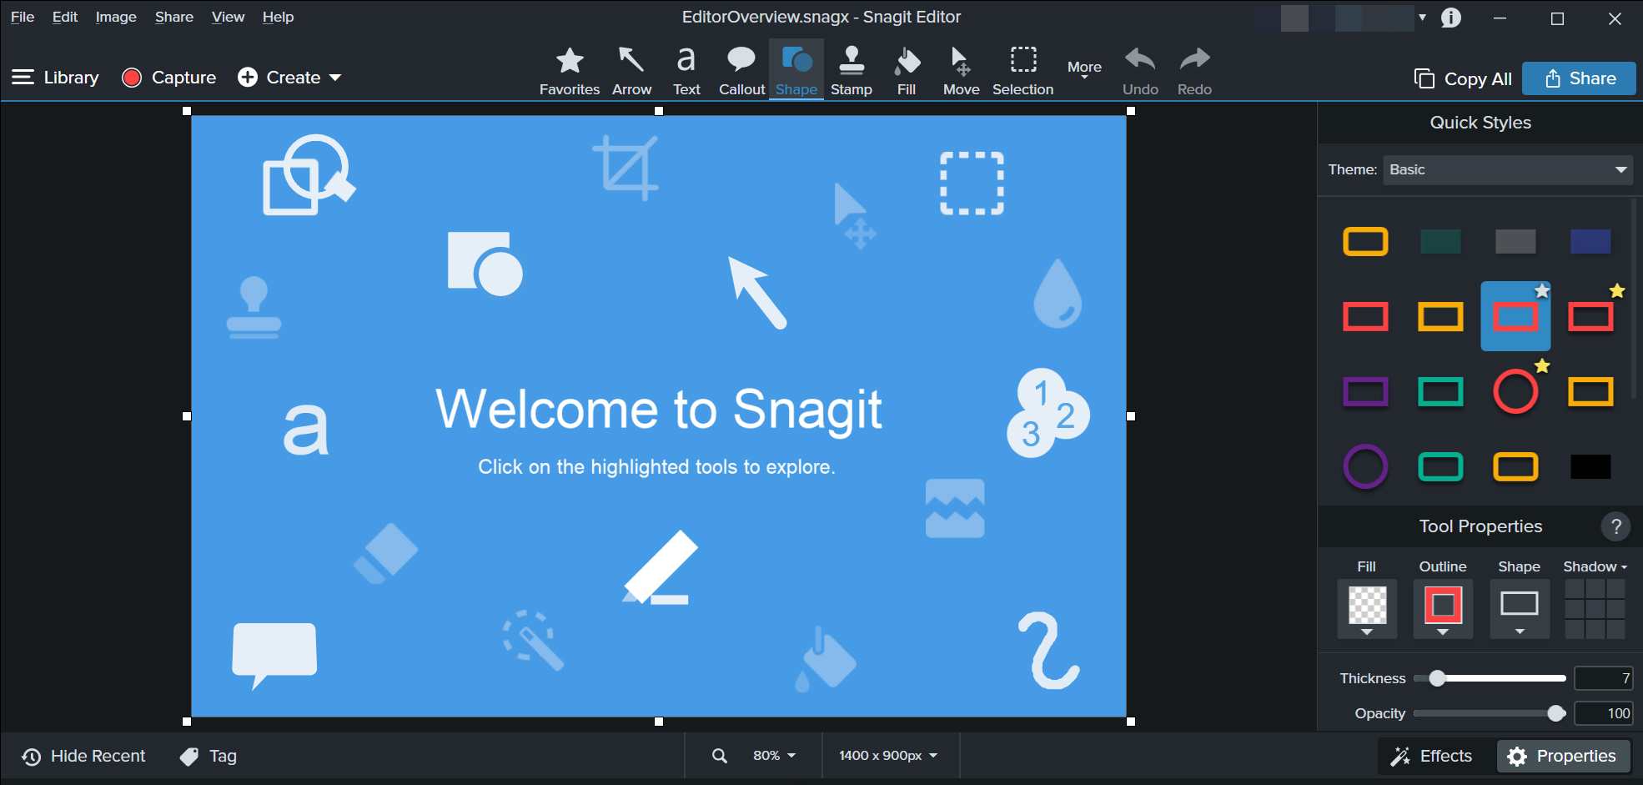The width and height of the screenshot is (1643, 785).
Task: Choose the Move tool
Action: pos(961,70)
